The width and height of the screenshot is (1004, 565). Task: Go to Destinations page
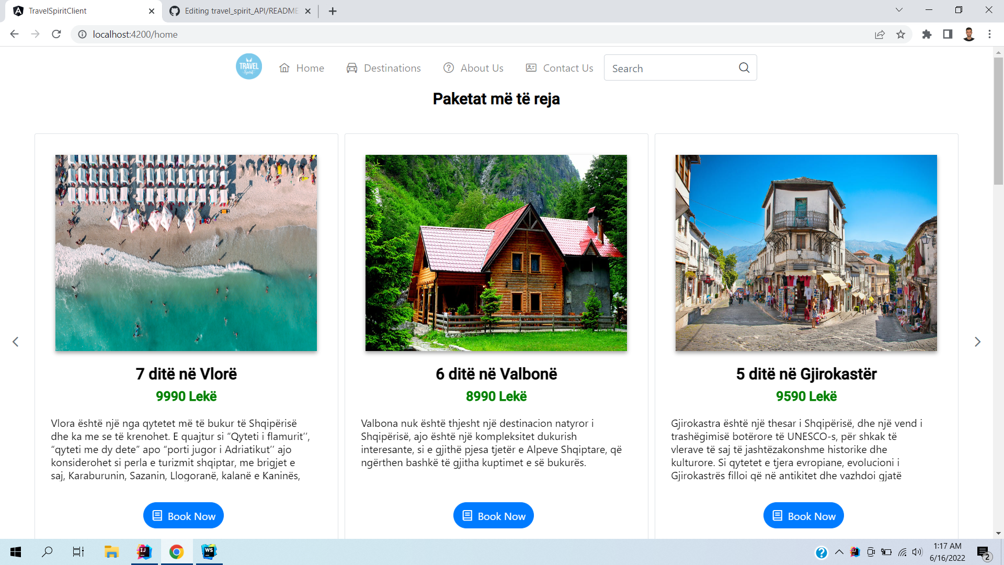click(383, 68)
